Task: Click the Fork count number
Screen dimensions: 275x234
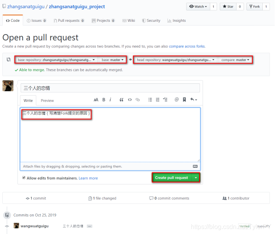Action: pos(266,7)
